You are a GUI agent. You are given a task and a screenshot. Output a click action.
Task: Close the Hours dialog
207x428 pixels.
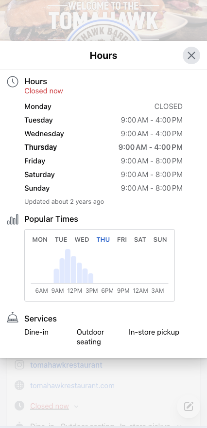tap(191, 55)
